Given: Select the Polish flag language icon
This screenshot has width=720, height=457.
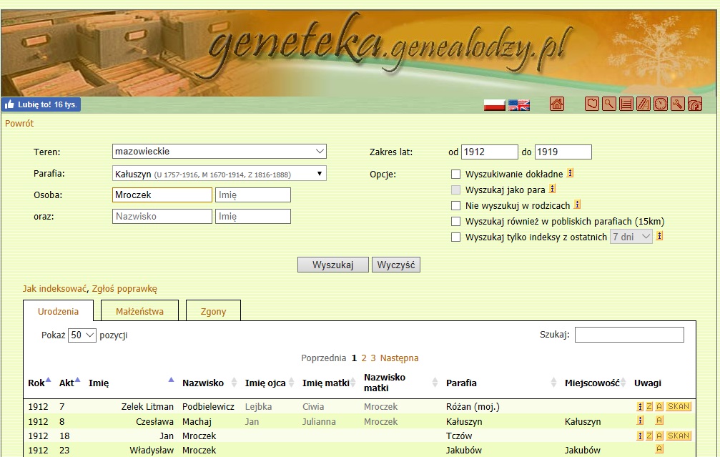Looking at the screenshot, I should 495,105.
